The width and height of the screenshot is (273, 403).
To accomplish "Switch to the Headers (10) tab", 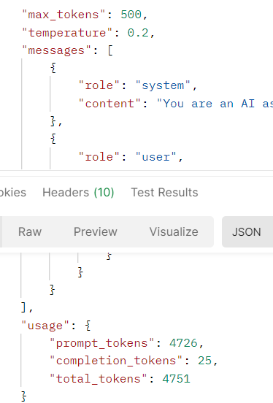I will [78, 193].
